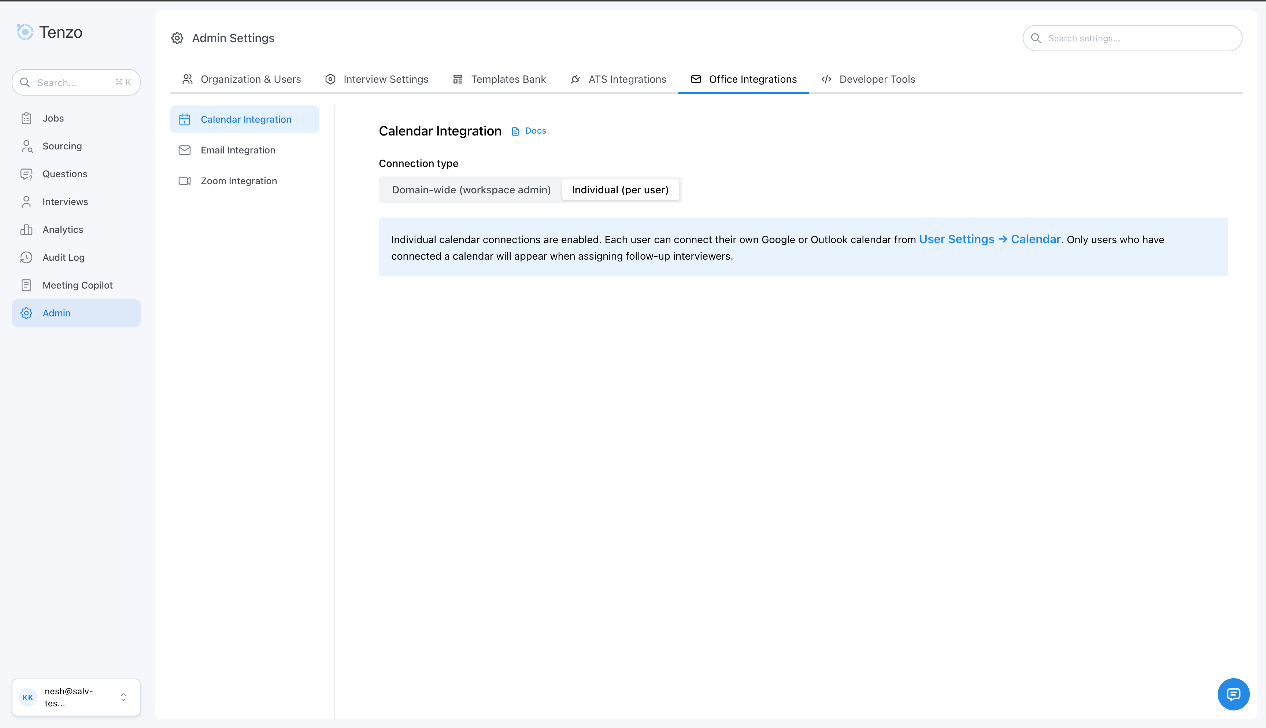The height and width of the screenshot is (728, 1266).
Task: Open the Docs link
Action: pos(529,131)
